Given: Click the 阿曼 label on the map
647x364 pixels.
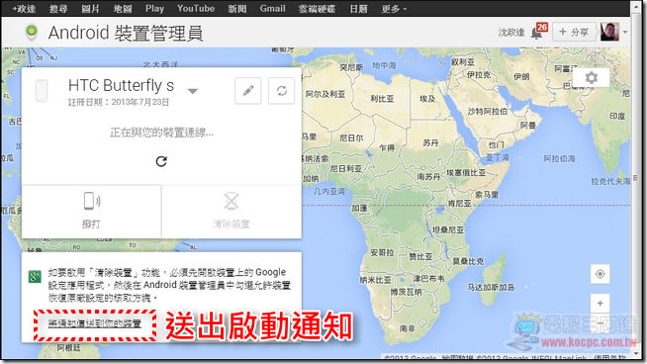Looking at the screenshot, I should pyautogui.click(x=528, y=125).
